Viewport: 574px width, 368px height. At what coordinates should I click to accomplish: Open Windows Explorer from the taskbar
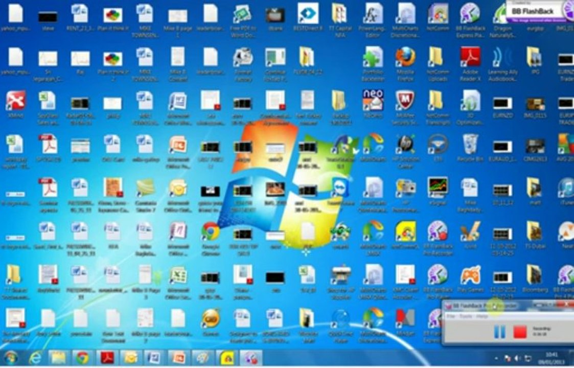tap(59, 358)
